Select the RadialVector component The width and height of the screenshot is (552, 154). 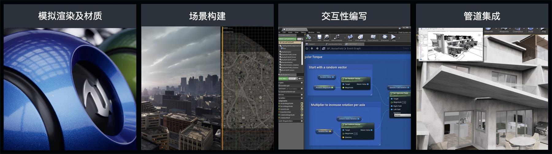287,52
